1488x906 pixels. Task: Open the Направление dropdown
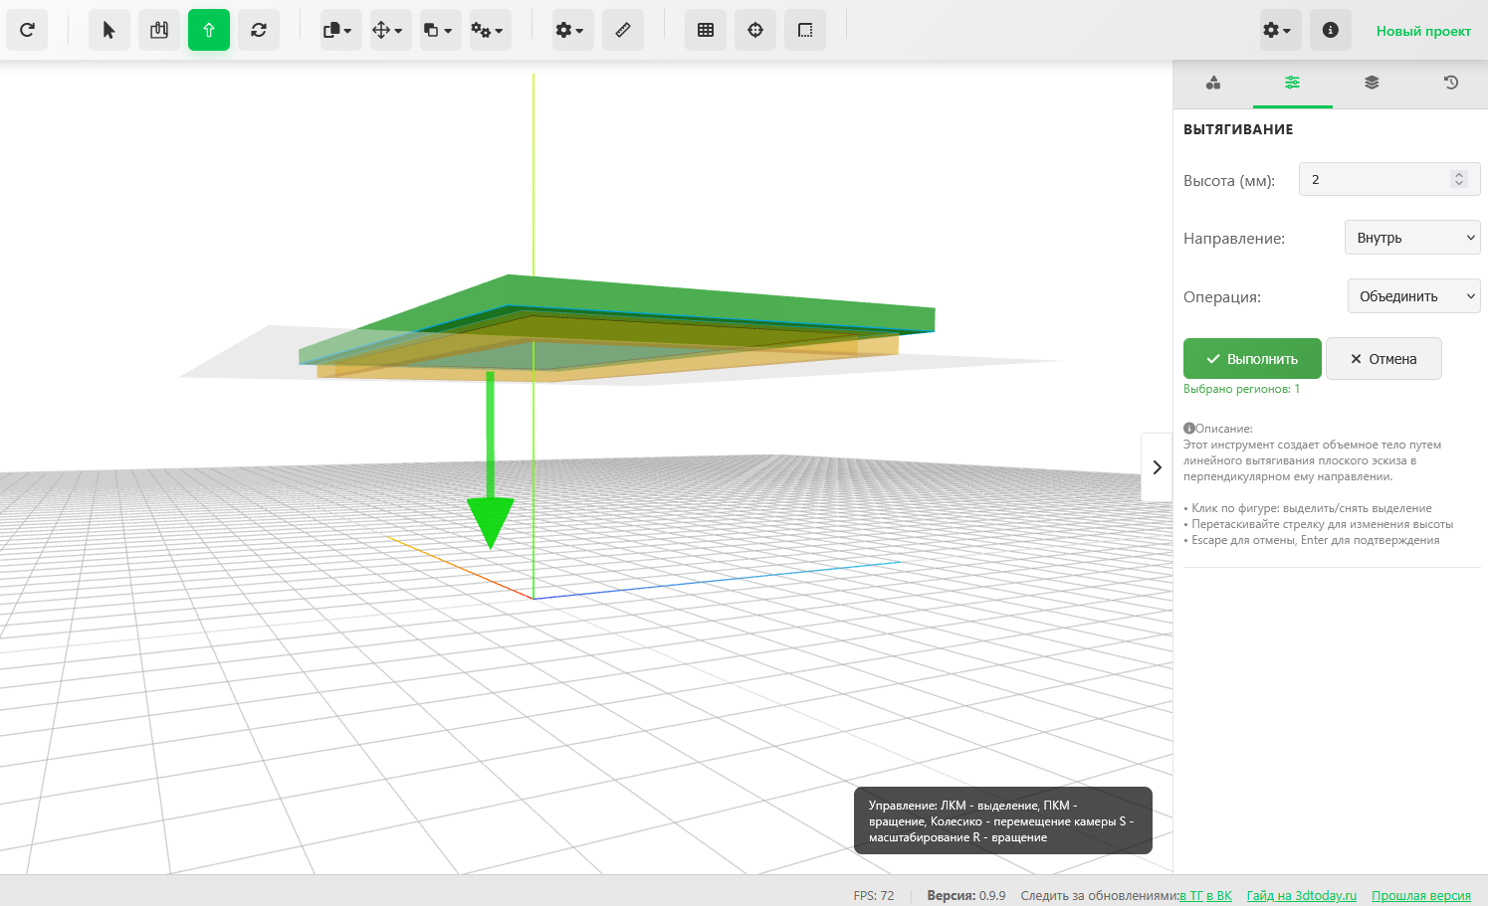[x=1412, y=238]
